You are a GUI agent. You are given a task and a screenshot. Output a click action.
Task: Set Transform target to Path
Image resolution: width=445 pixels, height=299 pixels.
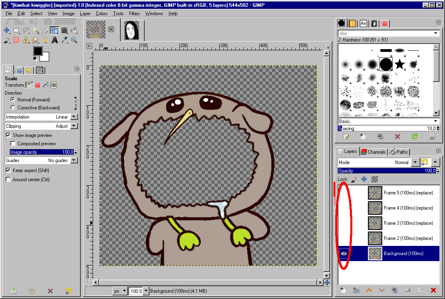click(x=46, y=85)
